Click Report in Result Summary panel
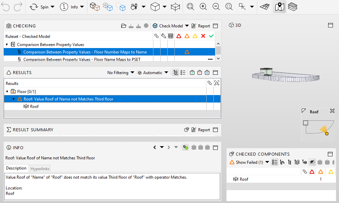This screenshot has height=203, width=339. (x=201, y=130)
